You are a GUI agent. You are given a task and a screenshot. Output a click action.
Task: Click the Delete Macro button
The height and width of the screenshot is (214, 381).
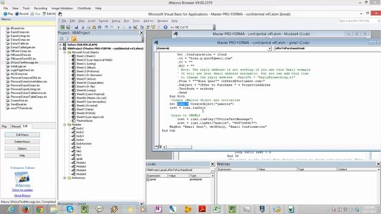click(22, 141)
